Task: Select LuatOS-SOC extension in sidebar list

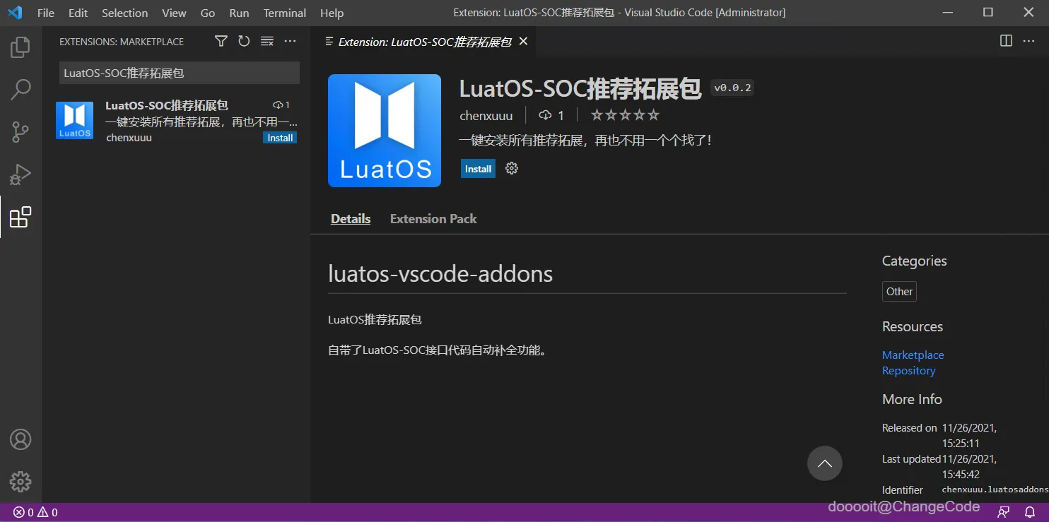Action: [176, 121]
